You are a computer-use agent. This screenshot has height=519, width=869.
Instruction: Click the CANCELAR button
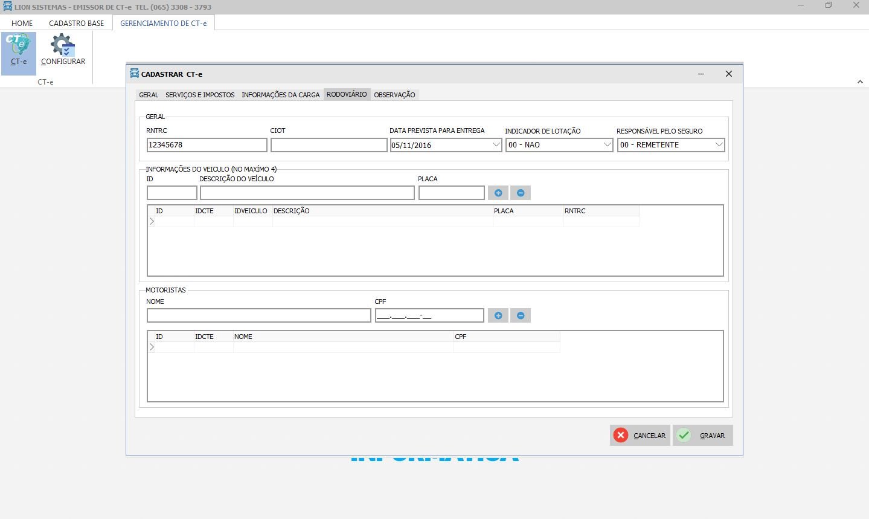coord(640,436)
